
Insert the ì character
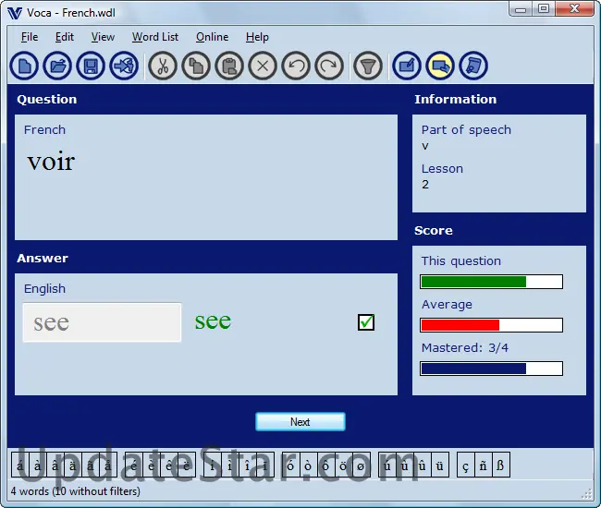pyautogui.click(x=230, y=465)
